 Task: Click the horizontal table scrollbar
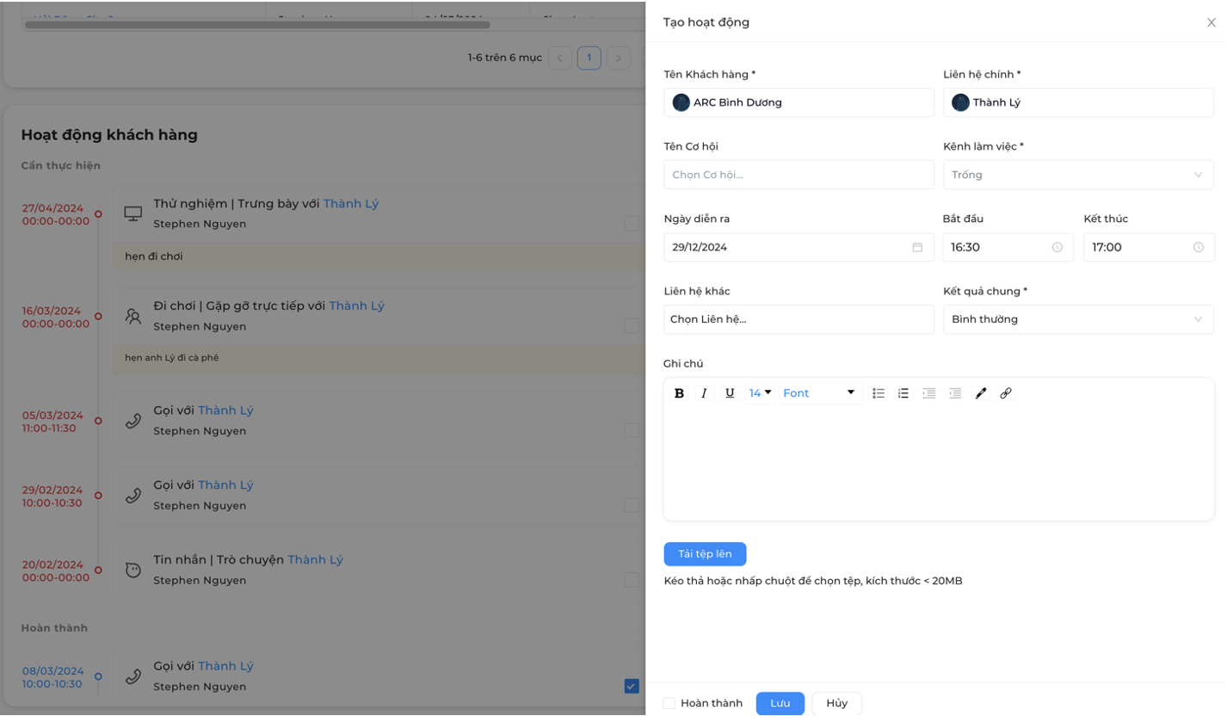pyautogui.click(x=257, y=25)
